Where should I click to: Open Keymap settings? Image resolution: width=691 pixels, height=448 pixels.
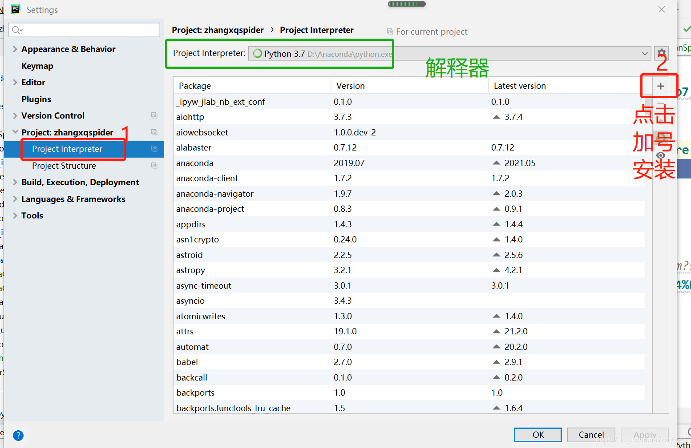click(x=37, y=66)
